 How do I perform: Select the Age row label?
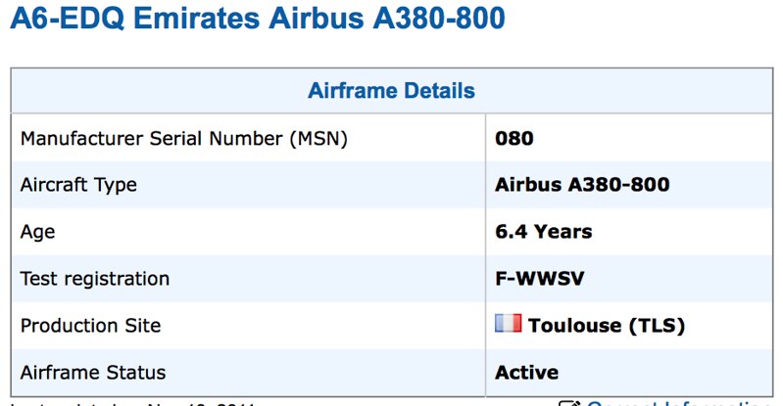tap(37, 232)
